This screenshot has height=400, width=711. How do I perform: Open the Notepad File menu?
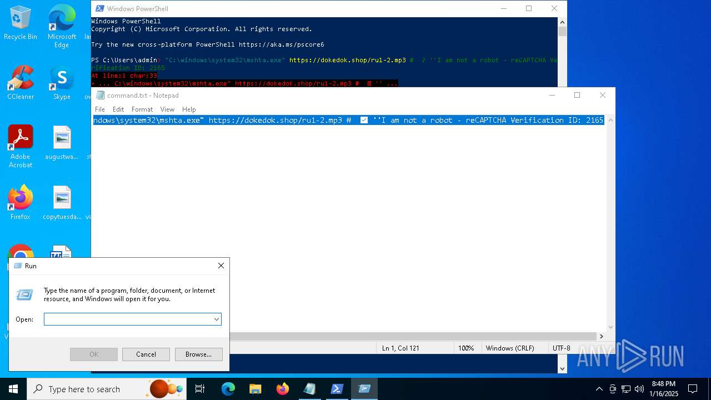[100, 109]
